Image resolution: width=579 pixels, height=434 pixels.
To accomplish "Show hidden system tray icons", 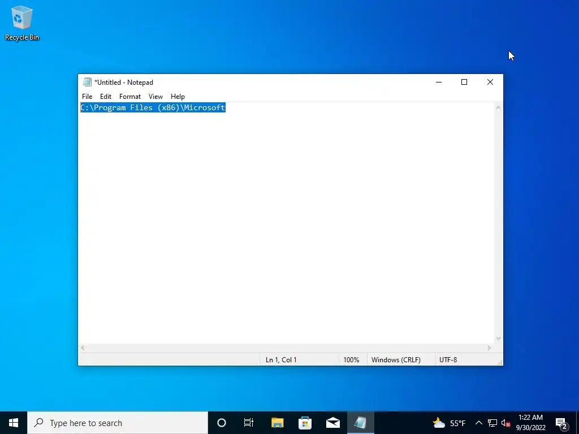I will [x=478, y=423].
